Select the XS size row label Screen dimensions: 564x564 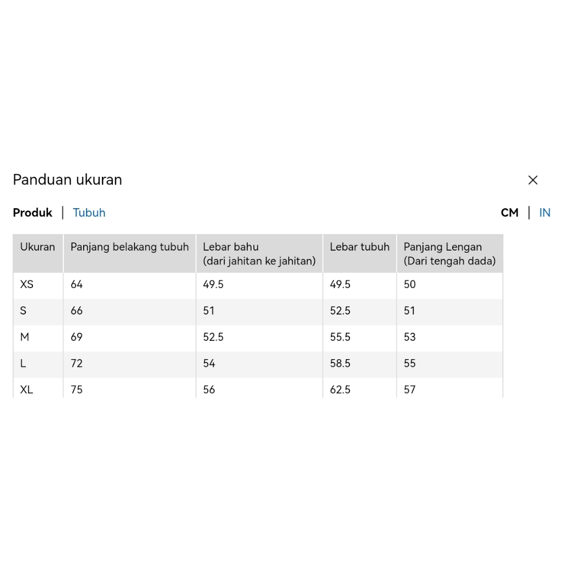click(26, 285)
